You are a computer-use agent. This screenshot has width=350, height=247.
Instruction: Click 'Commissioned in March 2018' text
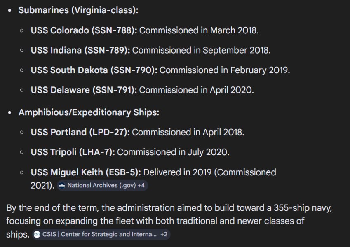(199, 30)
